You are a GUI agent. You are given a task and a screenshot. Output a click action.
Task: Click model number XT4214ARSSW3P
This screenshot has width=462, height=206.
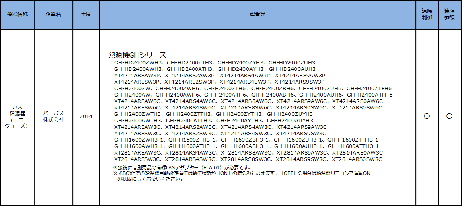pos(137,82)
